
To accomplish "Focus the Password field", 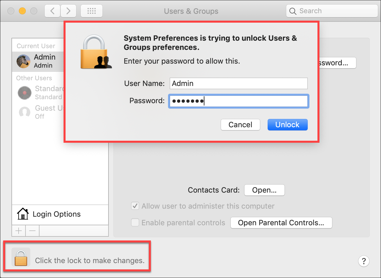I will pos(239,101).
